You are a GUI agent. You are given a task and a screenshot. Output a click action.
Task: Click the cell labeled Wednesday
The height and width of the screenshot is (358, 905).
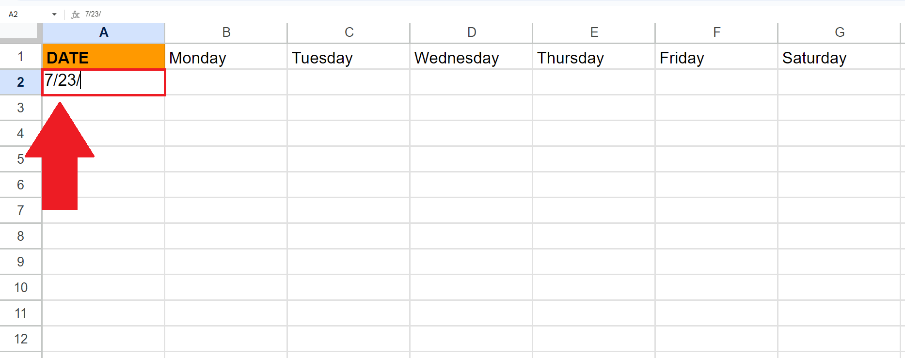471,58
